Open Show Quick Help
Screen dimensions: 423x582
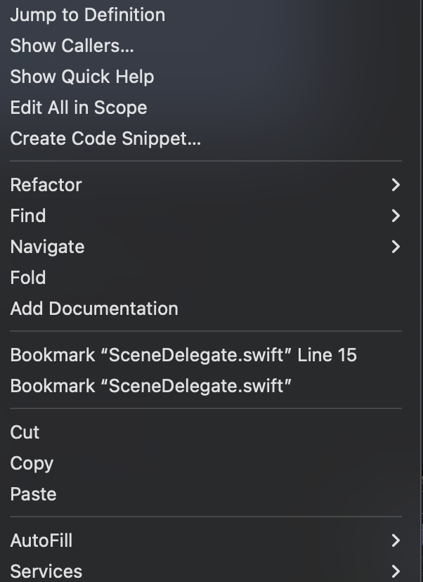[82, 77]
